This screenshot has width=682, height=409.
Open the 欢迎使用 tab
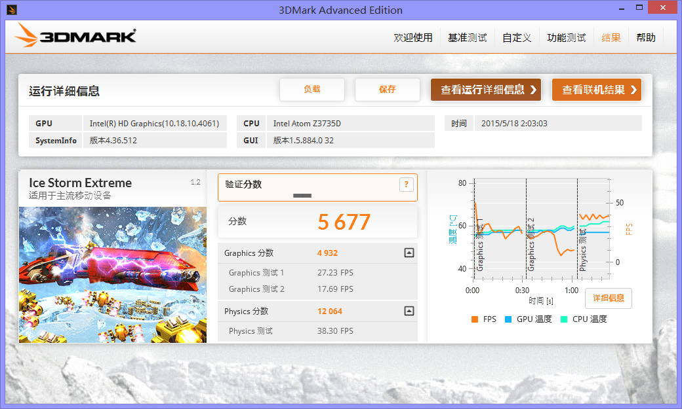[412, 38]
